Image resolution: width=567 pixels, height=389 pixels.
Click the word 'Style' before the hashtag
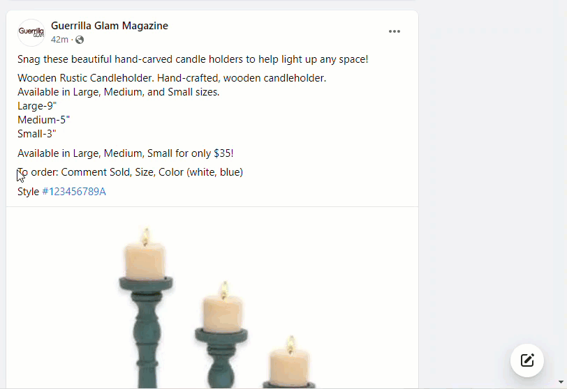[x=28, y=192]
